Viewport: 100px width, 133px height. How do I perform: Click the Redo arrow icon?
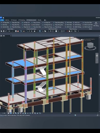pyautogui.click(x=13, y=31)
